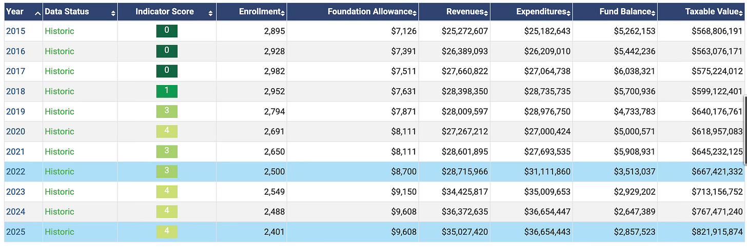Select the 2015 indicator score badge 0
This screenshot has height=247, width=747.
[x=167, y=31]
